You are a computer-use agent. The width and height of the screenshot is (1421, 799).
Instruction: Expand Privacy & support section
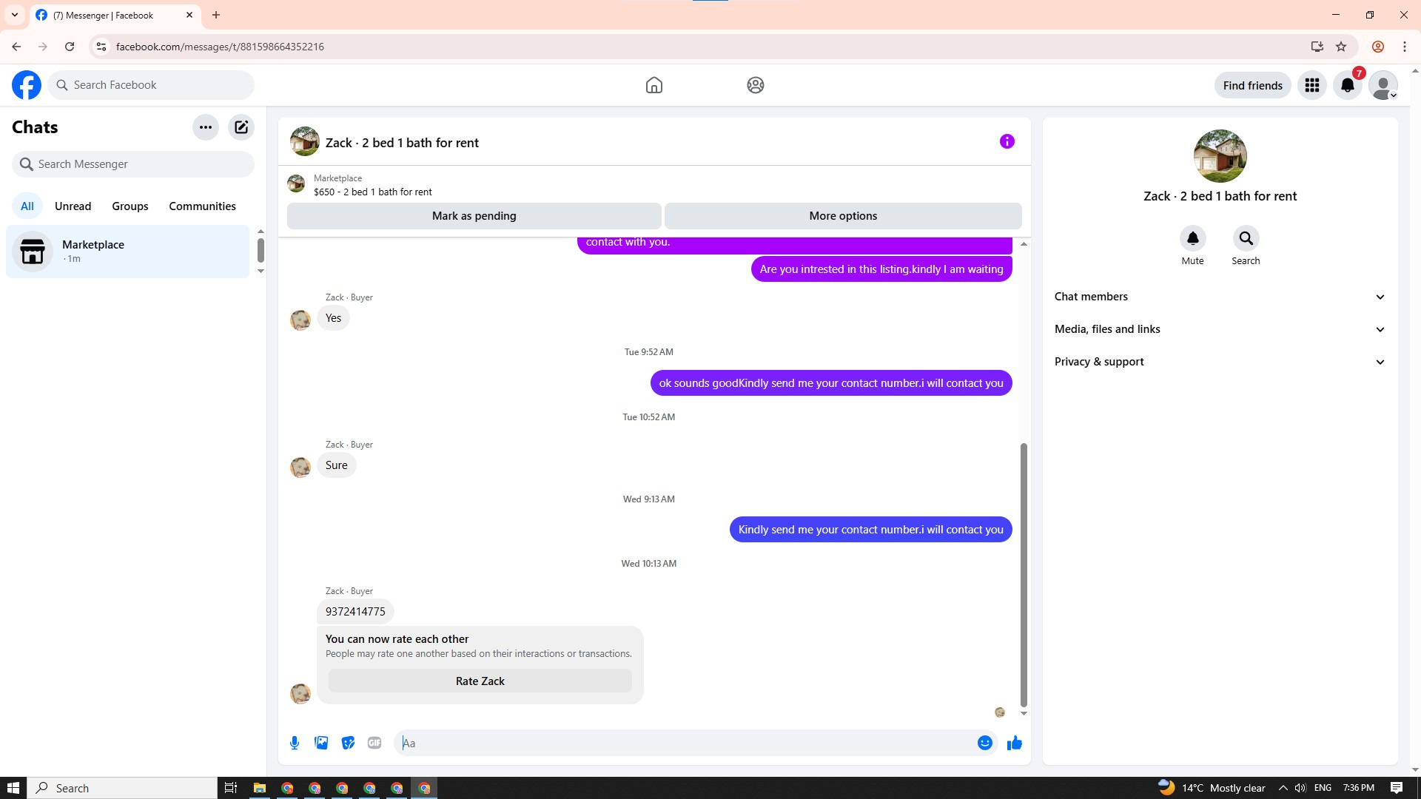[x=1220, y=362]
